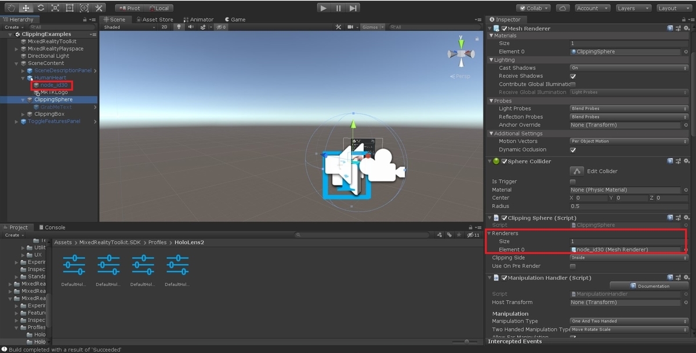This screenshot has height=353, width=696.
Task: Select the Rect tool
Action: pos(70,8)
